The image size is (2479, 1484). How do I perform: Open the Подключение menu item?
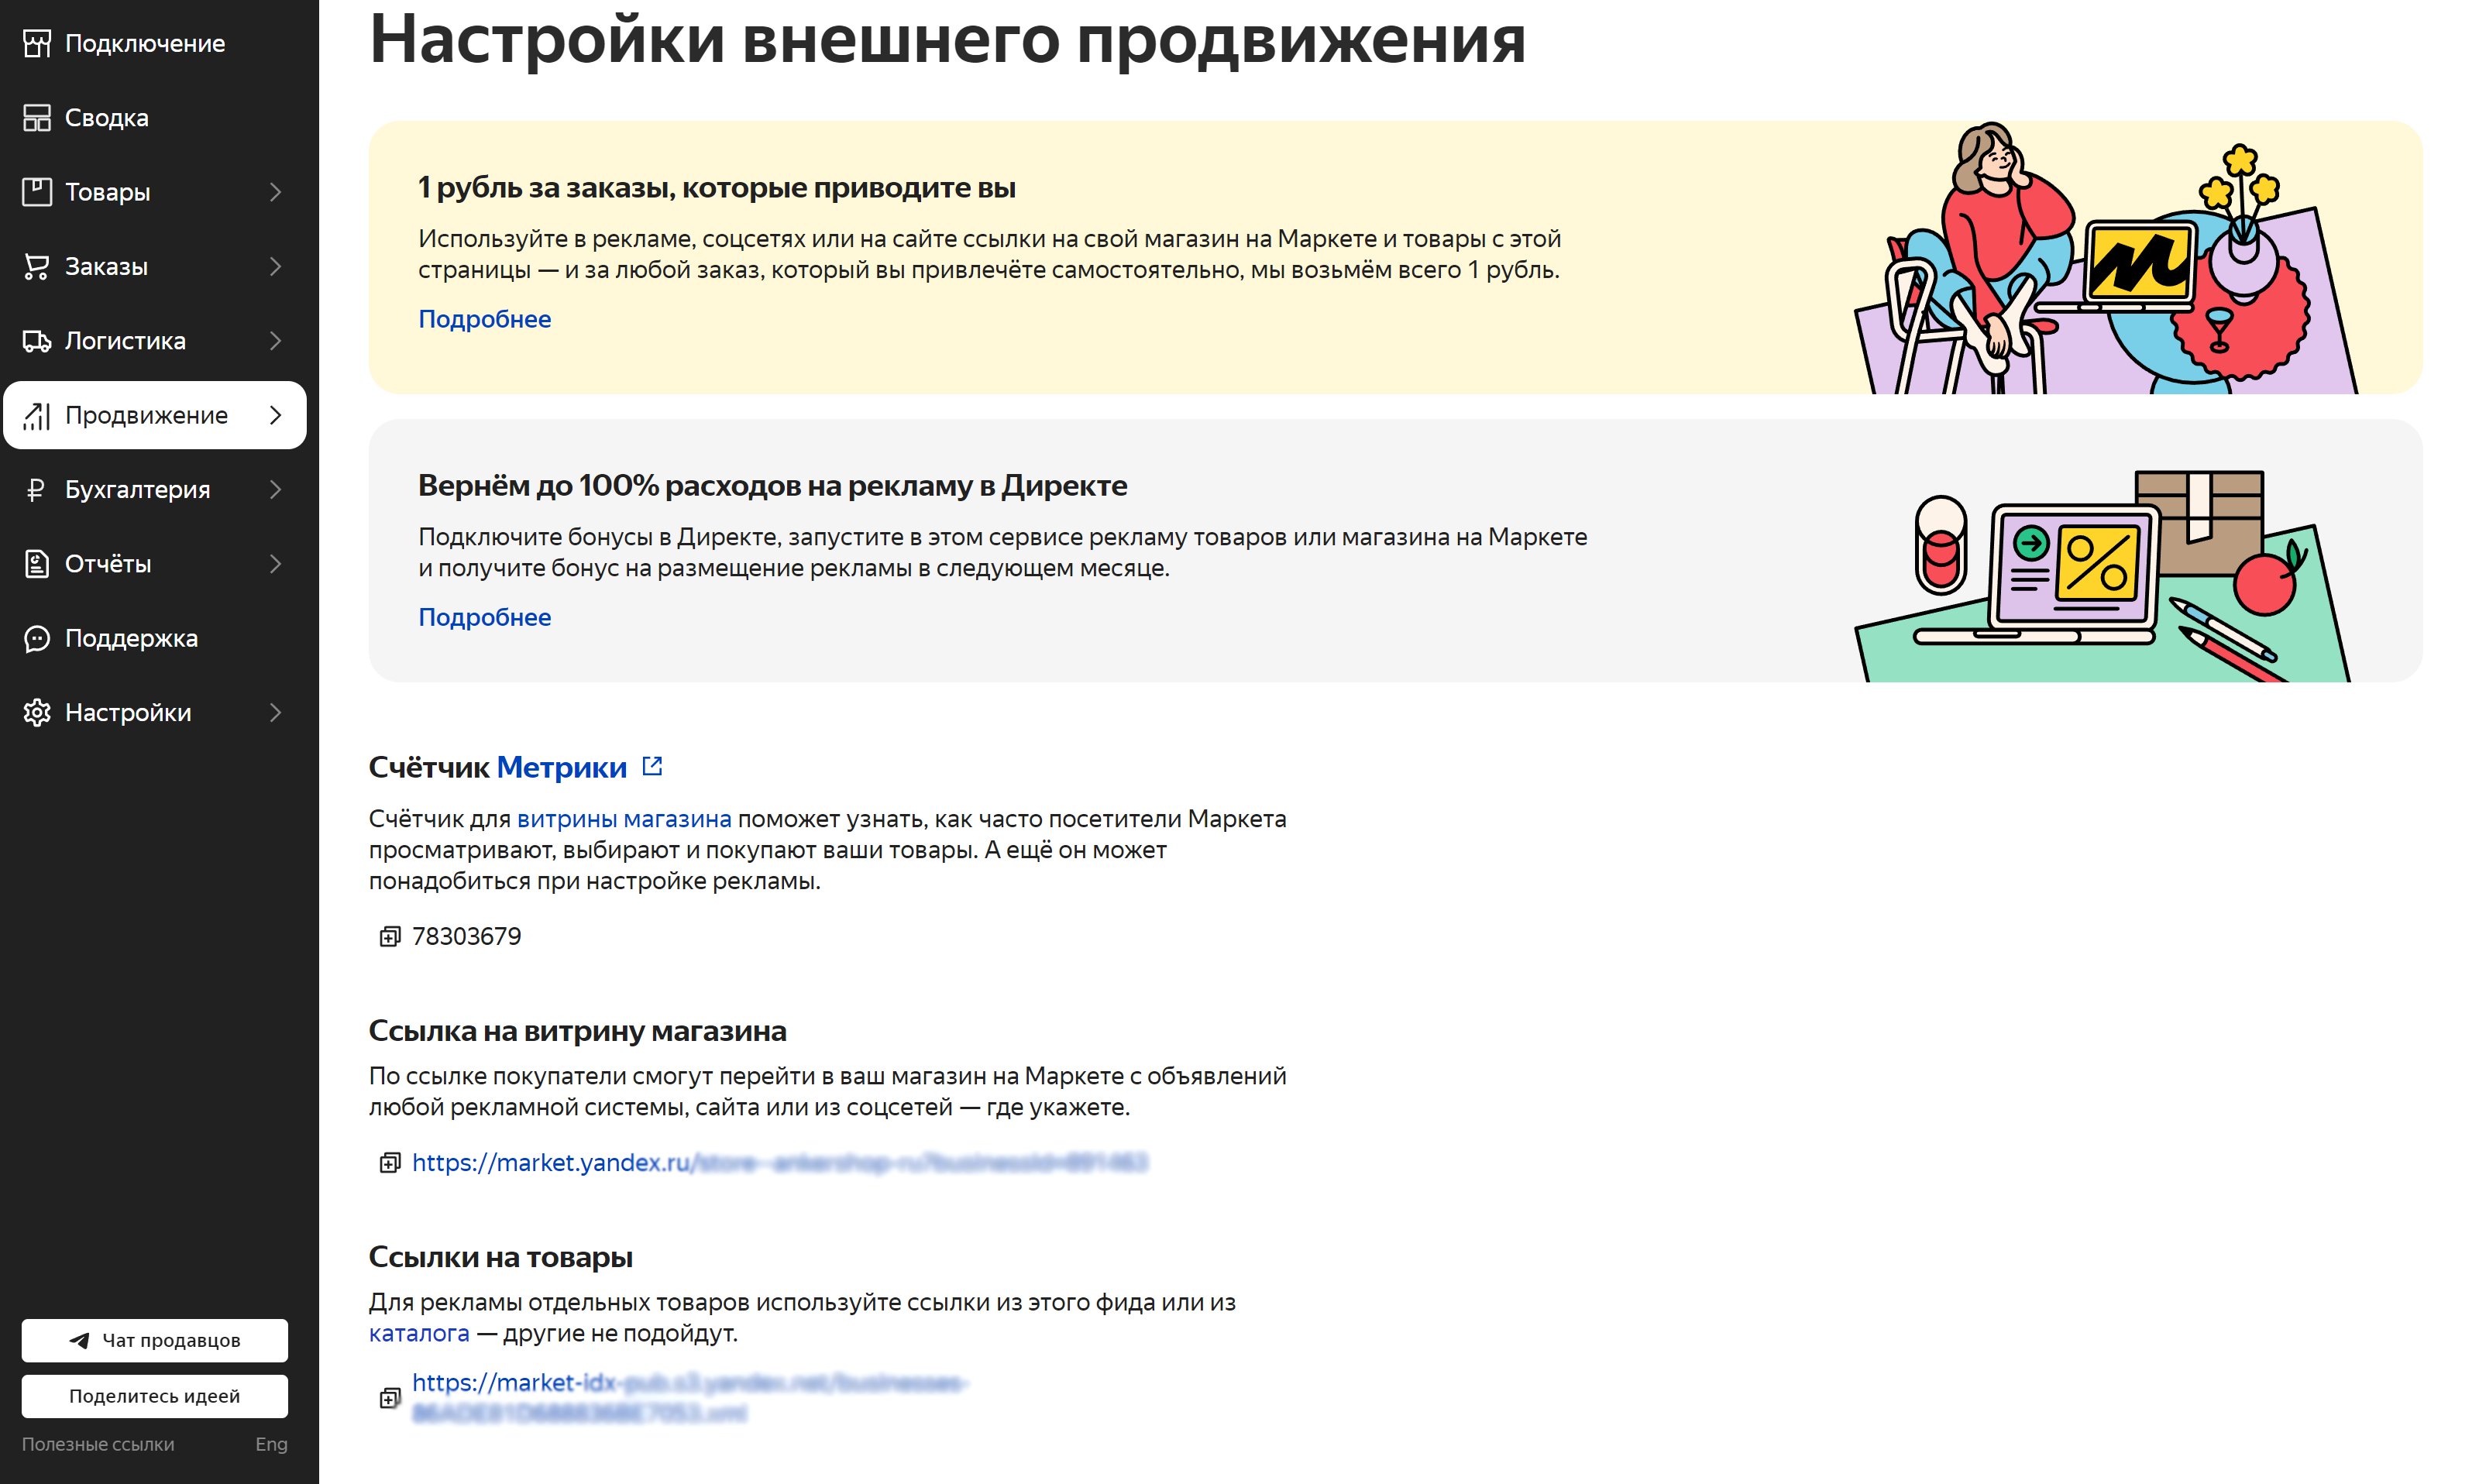pos(155,43)
